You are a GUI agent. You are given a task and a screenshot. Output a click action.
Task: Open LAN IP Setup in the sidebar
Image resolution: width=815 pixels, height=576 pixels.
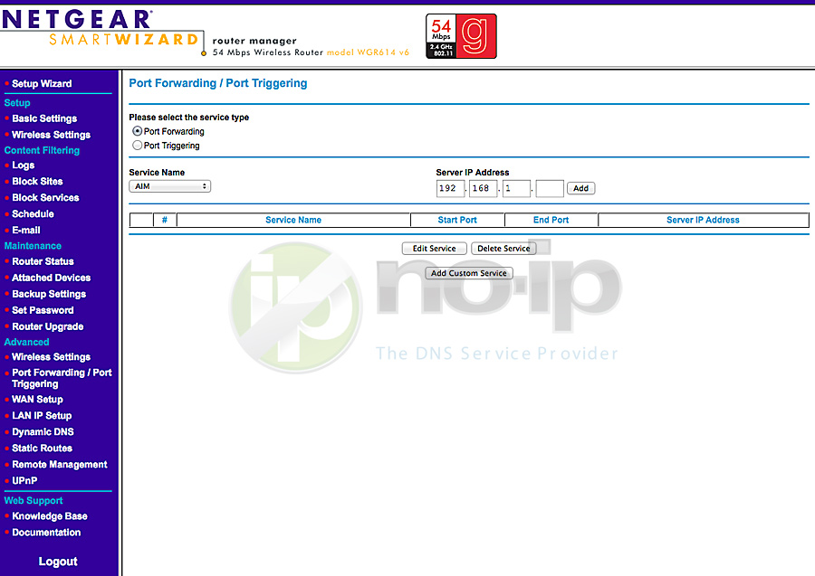pyautogui.click(x=42, y=415)
